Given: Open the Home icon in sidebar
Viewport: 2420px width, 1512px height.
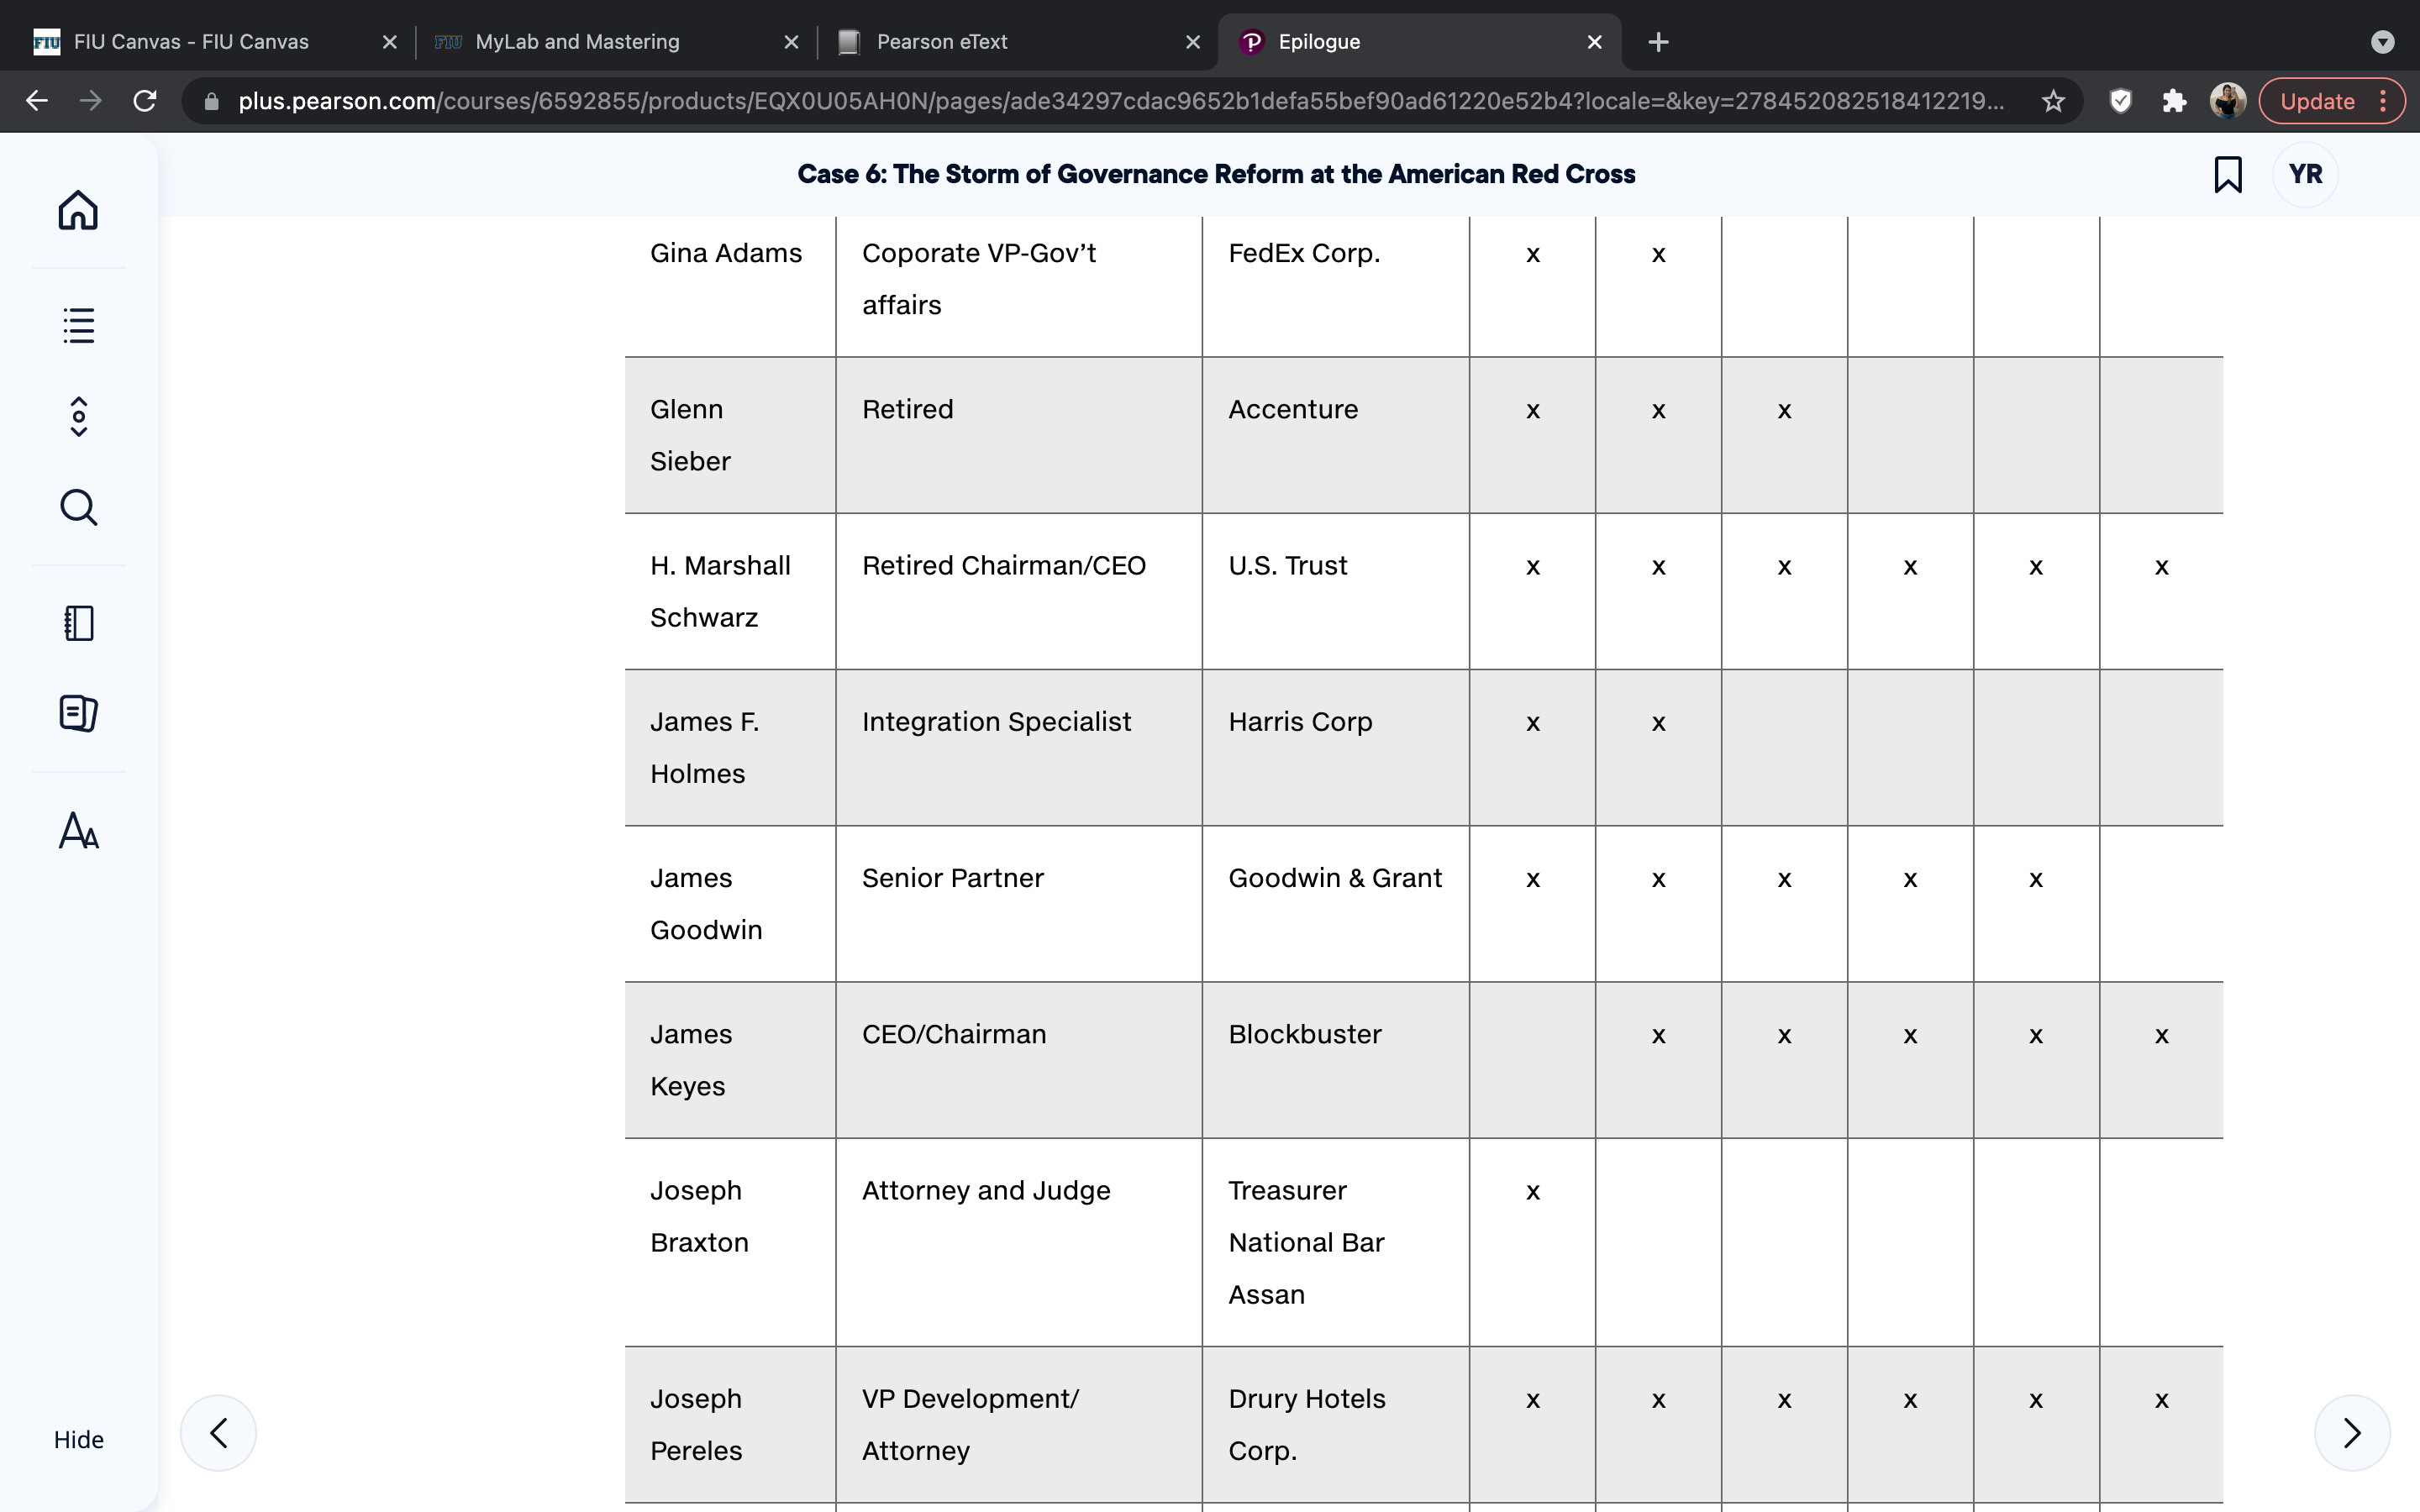Looking at the screenshot, I should point(78,210).
